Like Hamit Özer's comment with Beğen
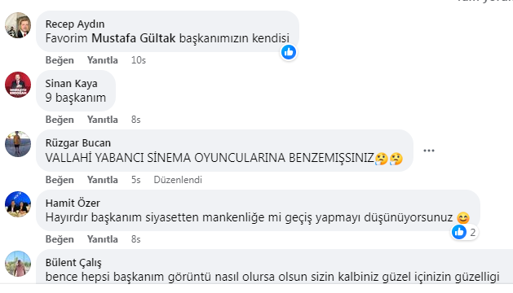The image size is (513, 293). click(x=60, y=239)
